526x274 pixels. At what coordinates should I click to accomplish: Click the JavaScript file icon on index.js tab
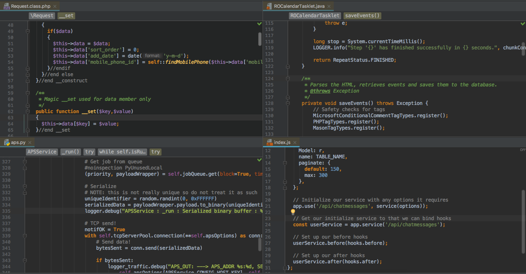pyautogui.click(x=269, y=142)
